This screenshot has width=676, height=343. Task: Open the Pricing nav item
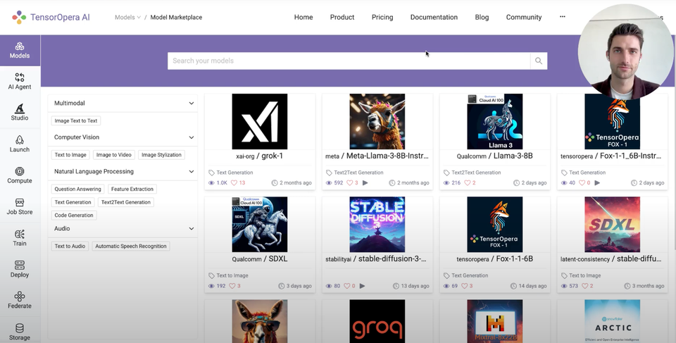point(382,18)
